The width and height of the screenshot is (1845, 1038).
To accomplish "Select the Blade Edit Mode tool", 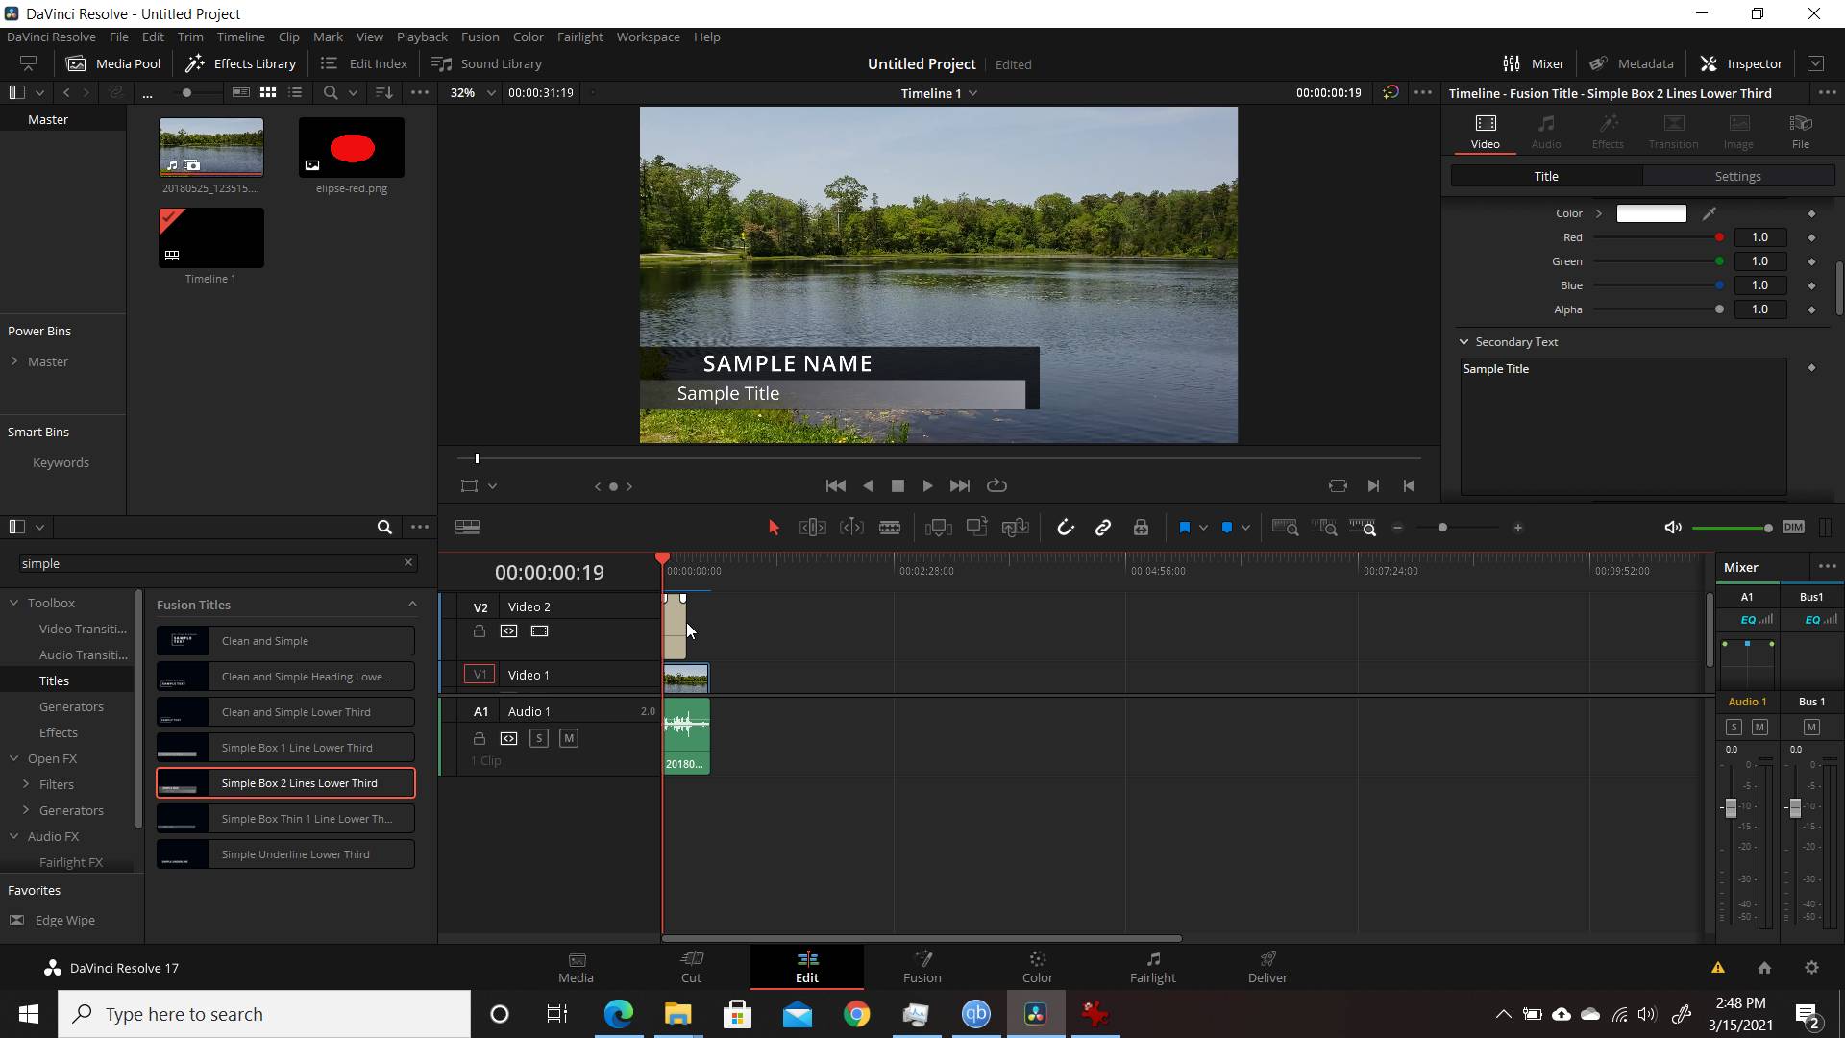I will point(890,528).
